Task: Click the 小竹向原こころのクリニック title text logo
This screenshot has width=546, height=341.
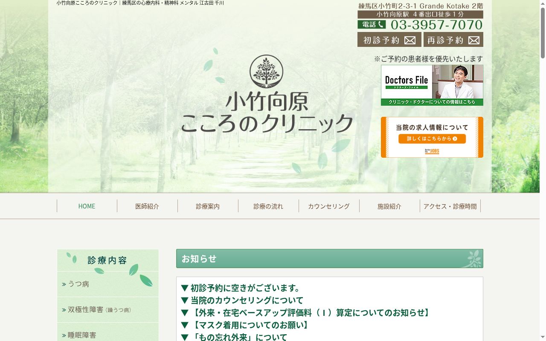Action: 267,113
